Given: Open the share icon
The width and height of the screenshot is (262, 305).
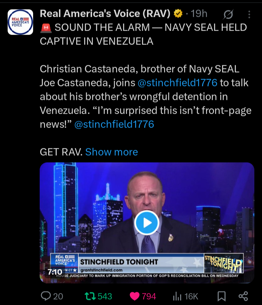Looking at the screenshot, I should point(243,296).
